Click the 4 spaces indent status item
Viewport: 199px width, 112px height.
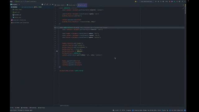click(128, 110)
